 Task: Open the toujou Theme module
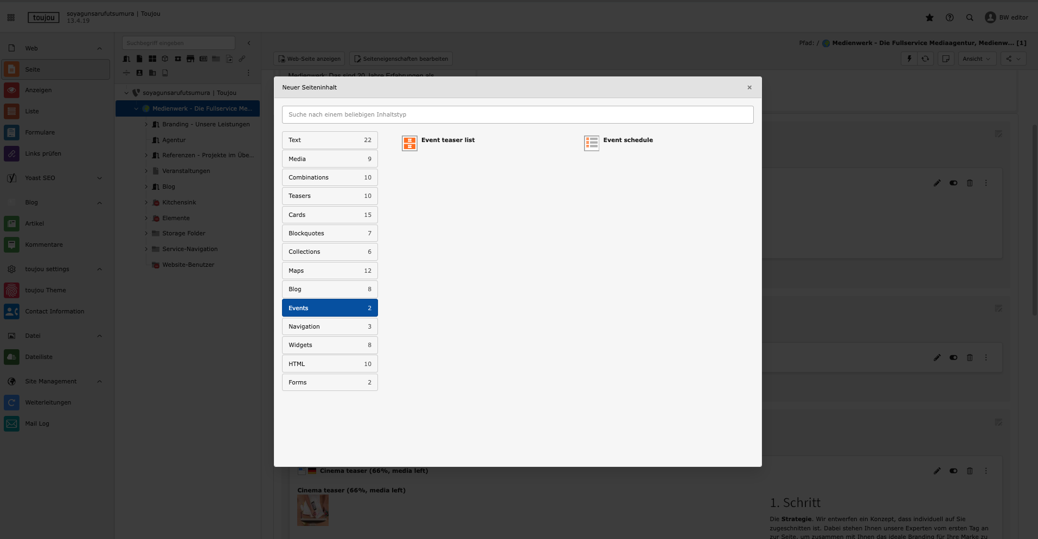pos(46,290)
